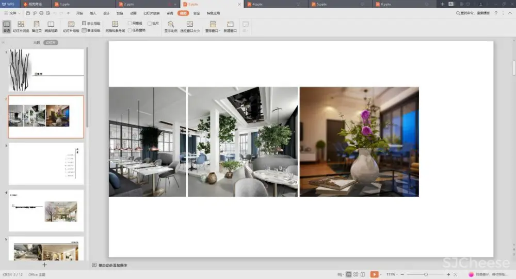Open the Slide Master (幻灯片母版) icon
This screenshot has width=516, height=279.
pyautogui.click(x=71, y=26)
